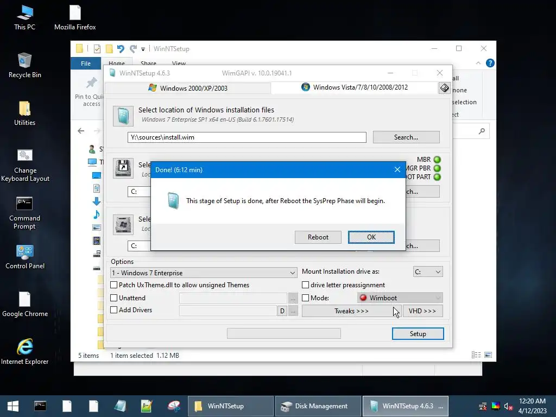Click the Explorer back navigation arrow

point(81,131)
